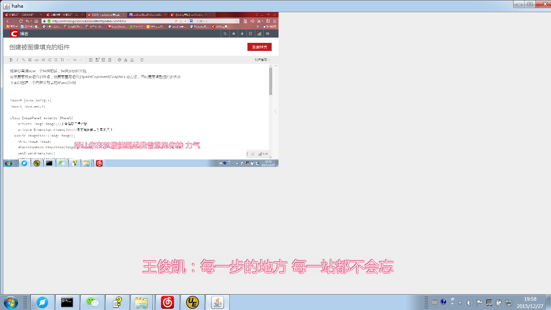Screen dimensions: 551x310
Task: Open the volume speaker tray icon
Action: (x=469, y=302)
